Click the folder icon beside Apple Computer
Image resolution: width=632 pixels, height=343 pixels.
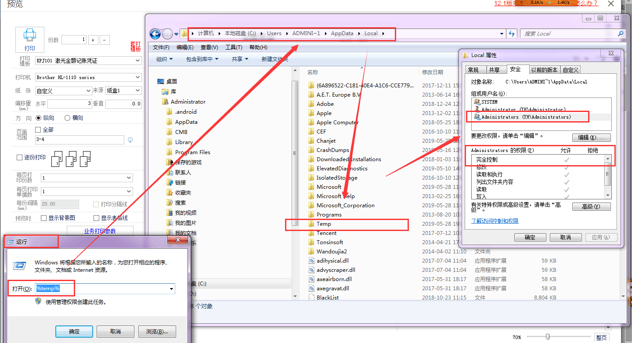(311, 123)
